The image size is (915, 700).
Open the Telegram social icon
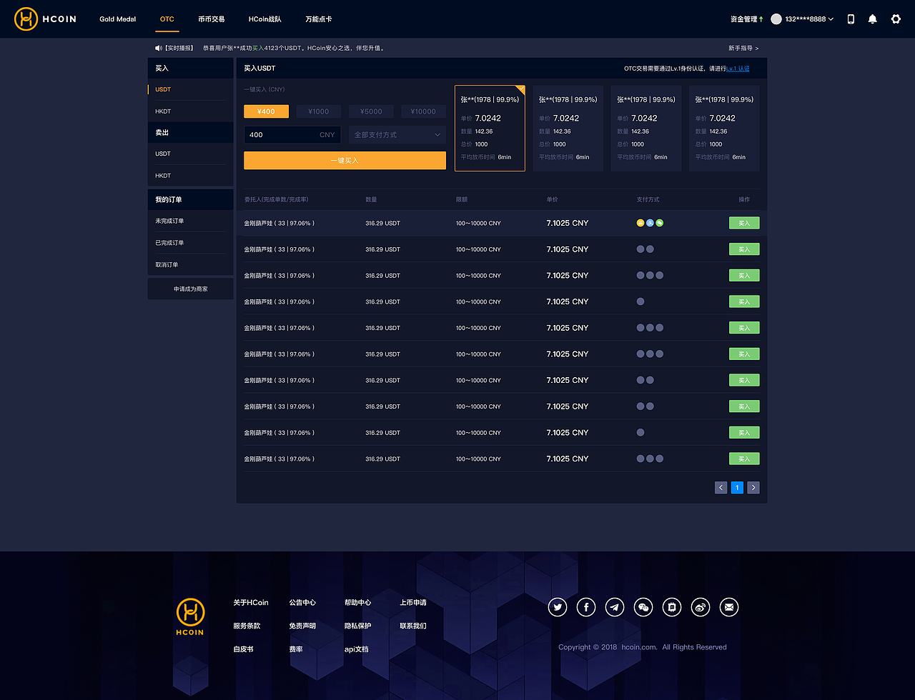tap(614, 606)
